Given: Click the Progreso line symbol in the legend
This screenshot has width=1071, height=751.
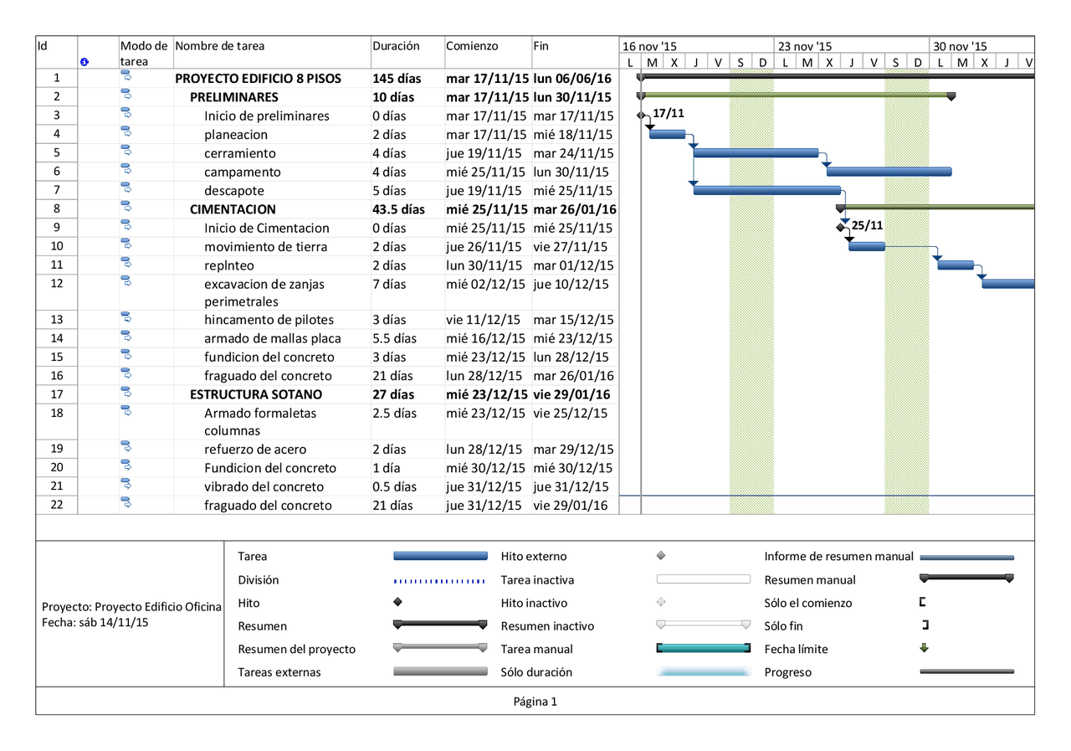Looking at the screenshot, I should coord(966,671).
